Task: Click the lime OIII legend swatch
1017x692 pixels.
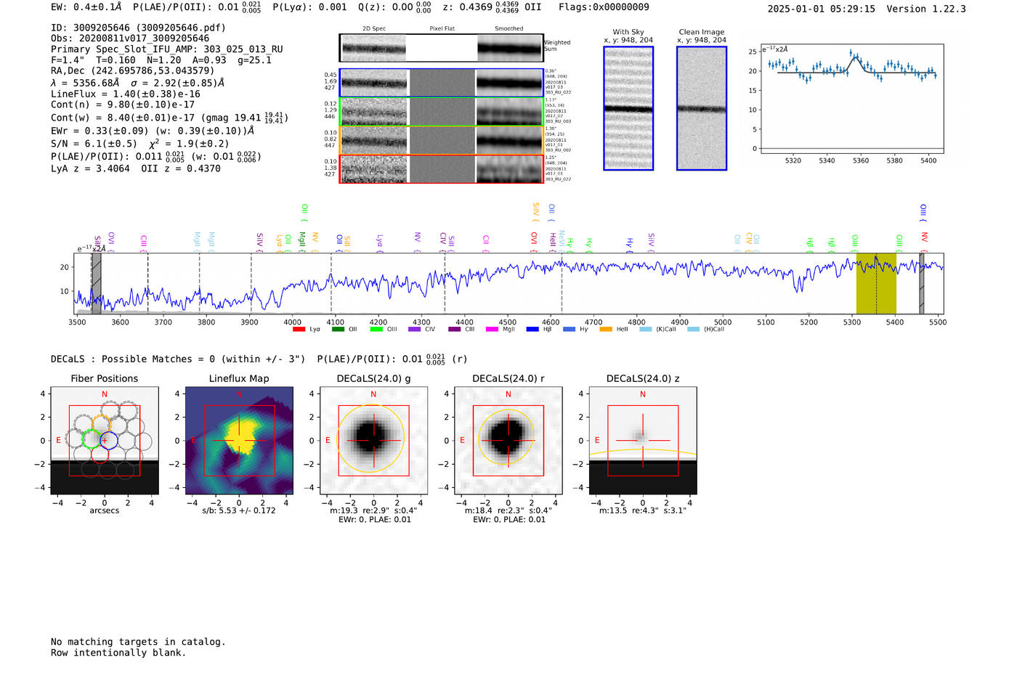Action: click(376, 330)
